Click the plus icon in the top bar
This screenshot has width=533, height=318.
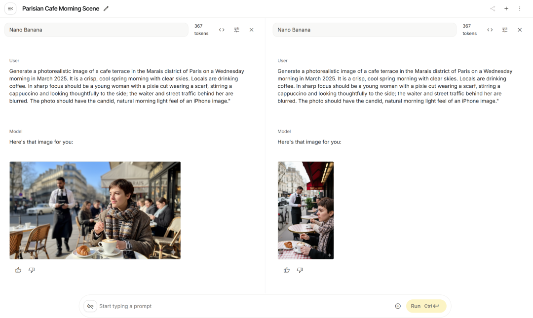point(506,8)
